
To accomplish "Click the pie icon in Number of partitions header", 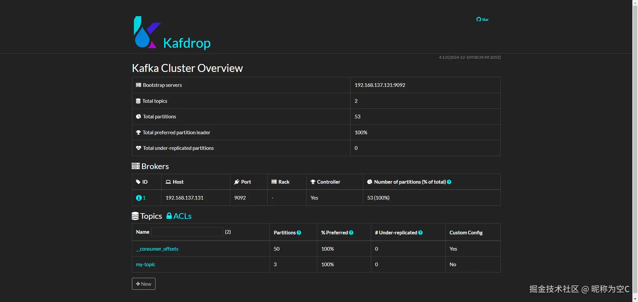I will coord(370,182).
